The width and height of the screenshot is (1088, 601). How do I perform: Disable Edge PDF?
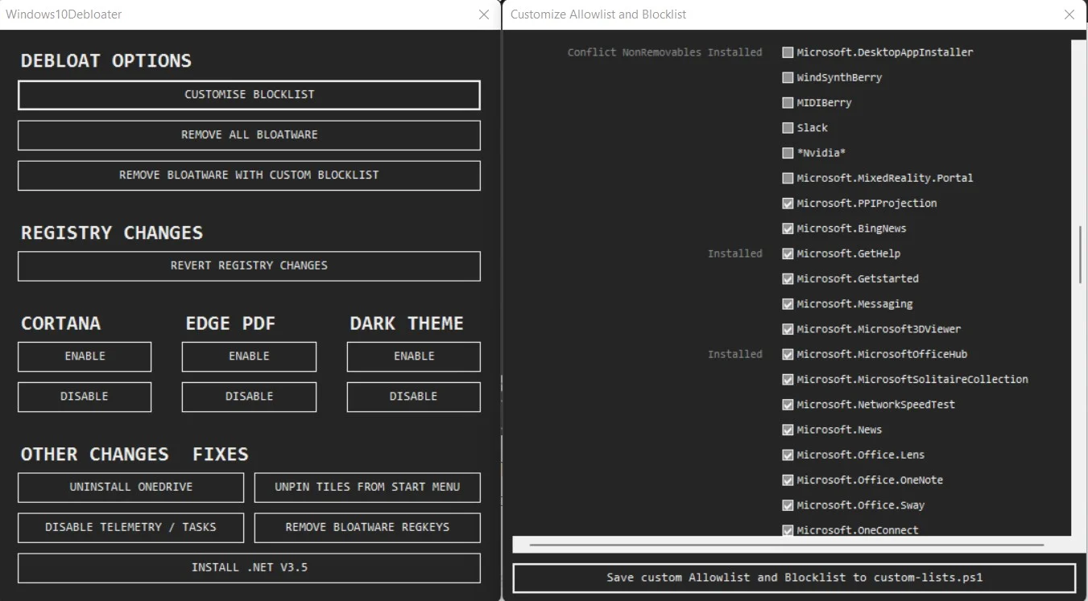[x=249, y=397]
